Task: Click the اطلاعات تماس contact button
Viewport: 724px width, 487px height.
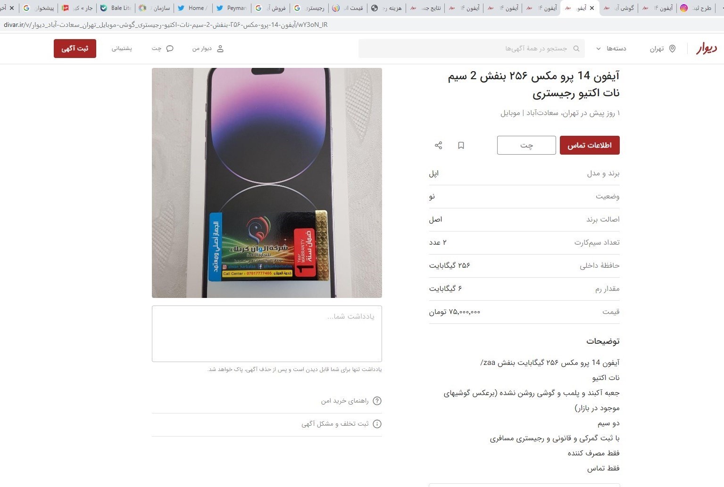Action: [x=590, y=145]
